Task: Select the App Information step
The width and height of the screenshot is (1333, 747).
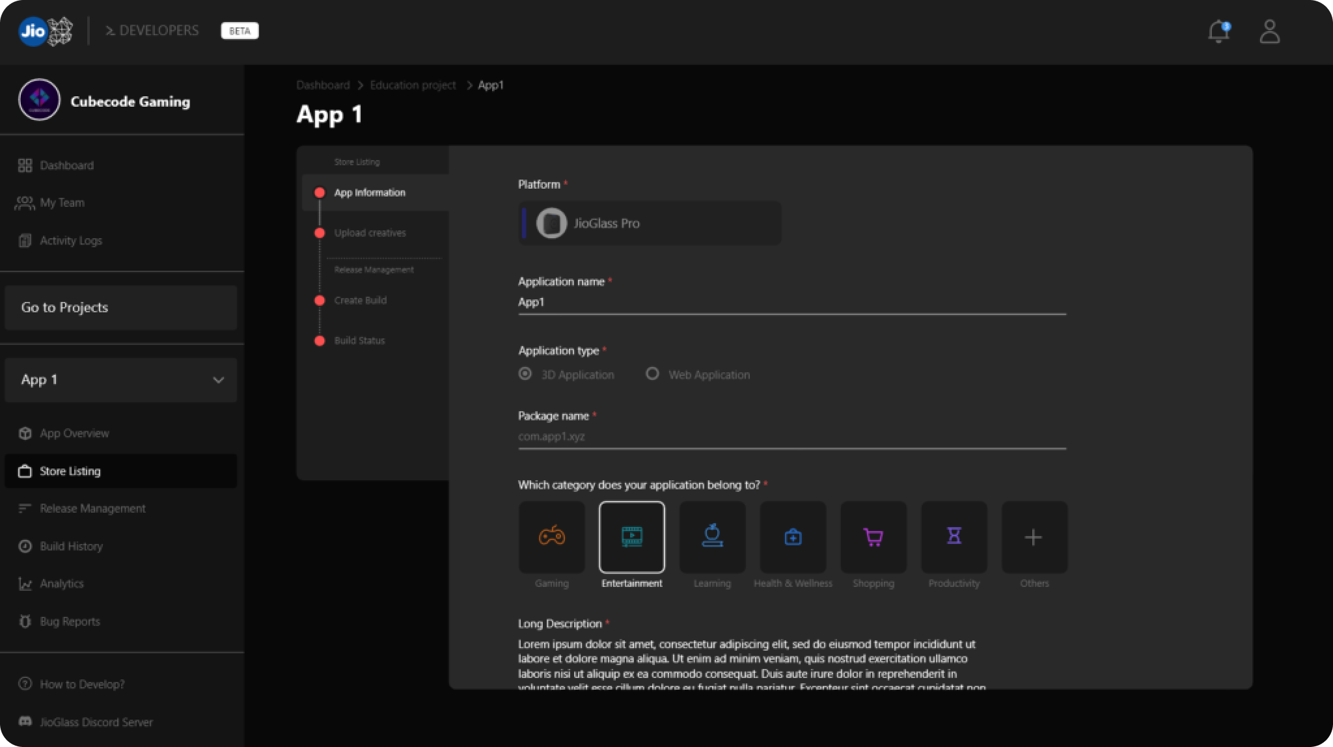Action: click(376, 193)
